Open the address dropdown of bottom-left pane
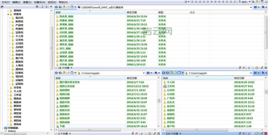This screenshot has width=268, height=135. coord(144,73)
